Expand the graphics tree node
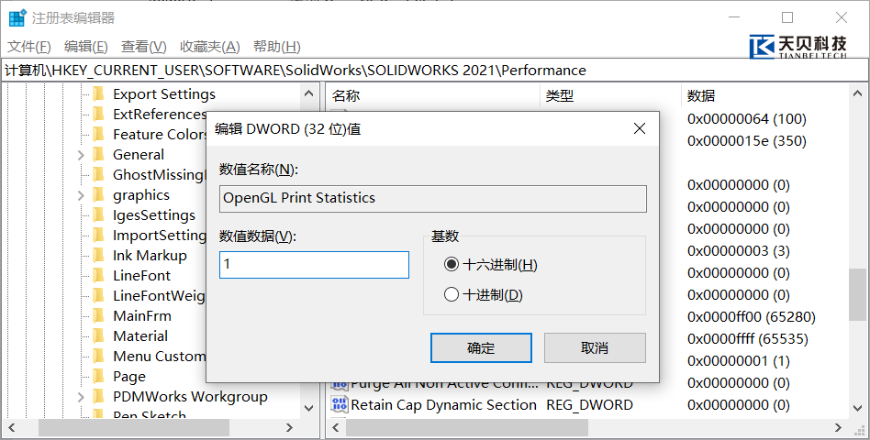Viewport: 870px width, 440px height. [81, 195]
